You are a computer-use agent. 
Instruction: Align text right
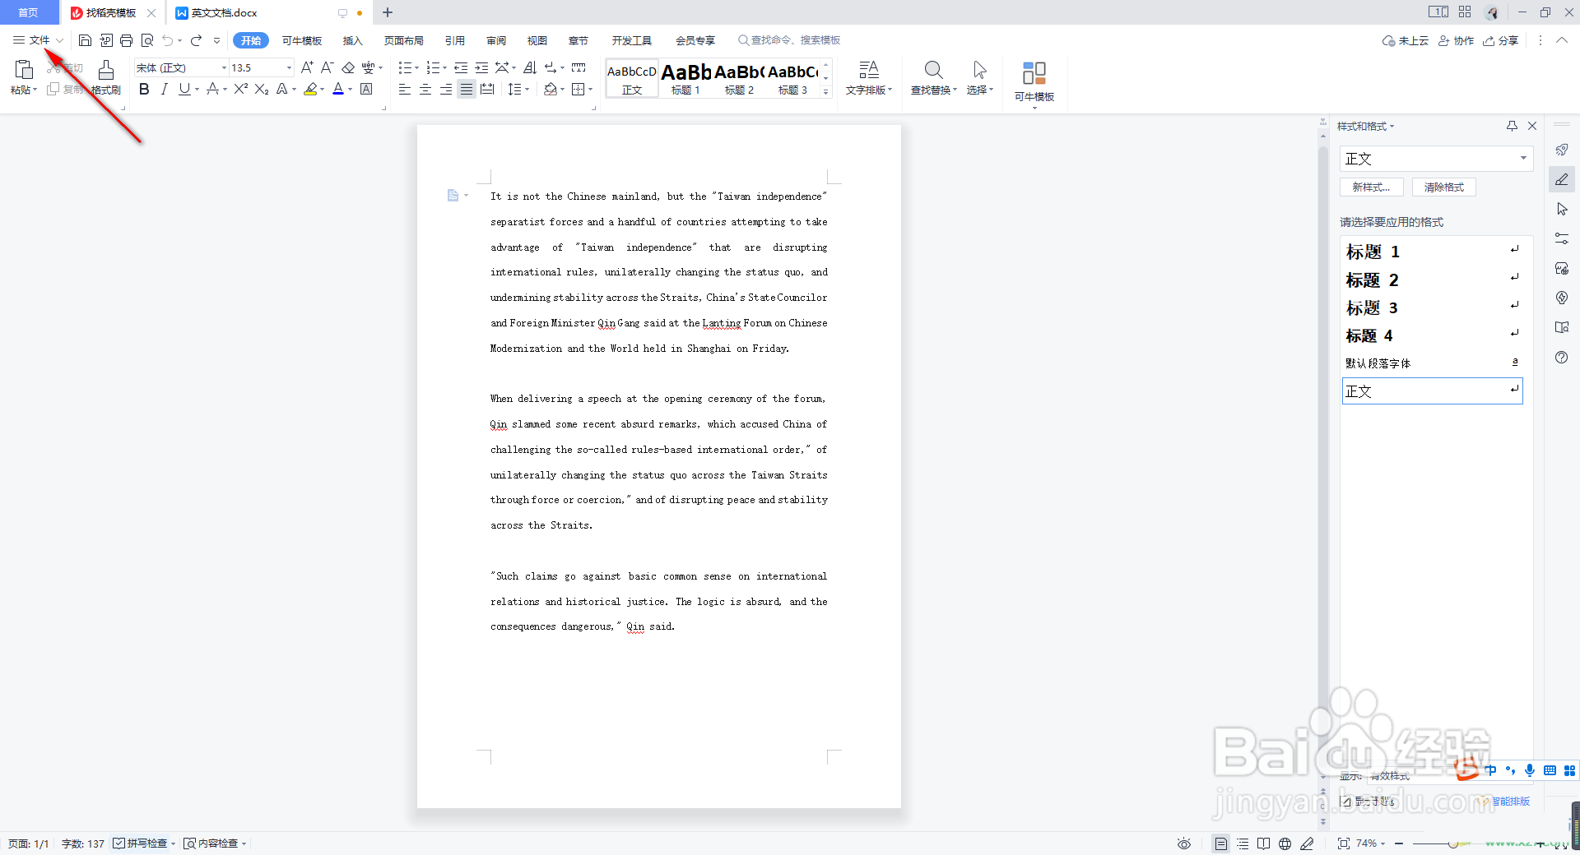pyautogui.click(x=446, y=89)
